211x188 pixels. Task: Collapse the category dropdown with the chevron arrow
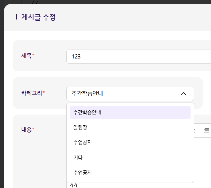point(184,94)
